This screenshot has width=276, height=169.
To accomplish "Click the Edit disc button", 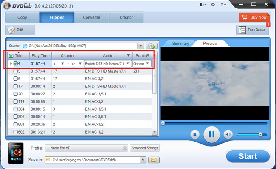I will 20,30.
